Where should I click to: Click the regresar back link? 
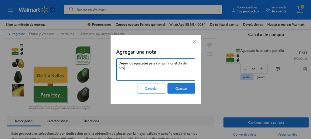tap(17, 34)
